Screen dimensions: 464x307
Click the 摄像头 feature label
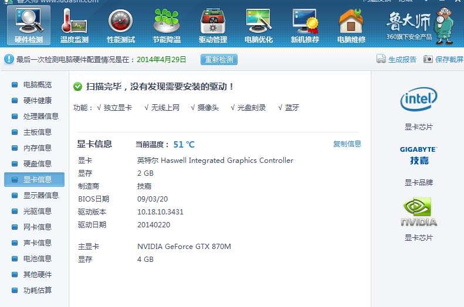(208, 108)
